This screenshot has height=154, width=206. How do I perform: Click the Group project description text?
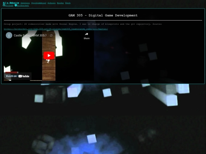[83, 24]
